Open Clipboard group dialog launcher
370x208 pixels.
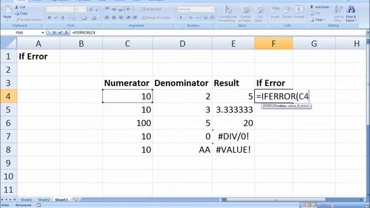[42, 25]
